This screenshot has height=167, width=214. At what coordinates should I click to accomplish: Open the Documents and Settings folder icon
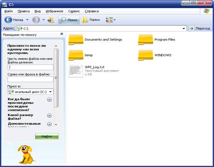click(x=76, y=39)
